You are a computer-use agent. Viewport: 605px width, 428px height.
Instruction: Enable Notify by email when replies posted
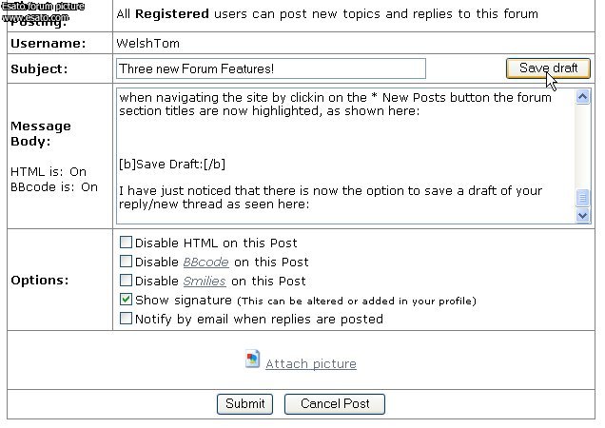click(126, 319)
